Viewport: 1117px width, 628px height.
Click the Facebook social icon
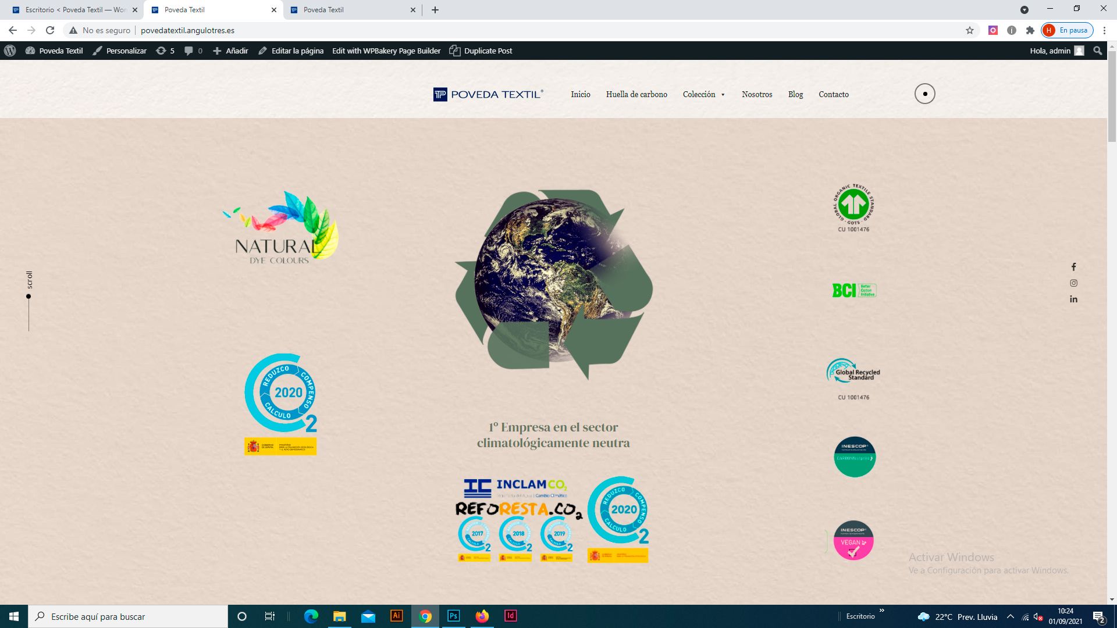point(1073,267)
